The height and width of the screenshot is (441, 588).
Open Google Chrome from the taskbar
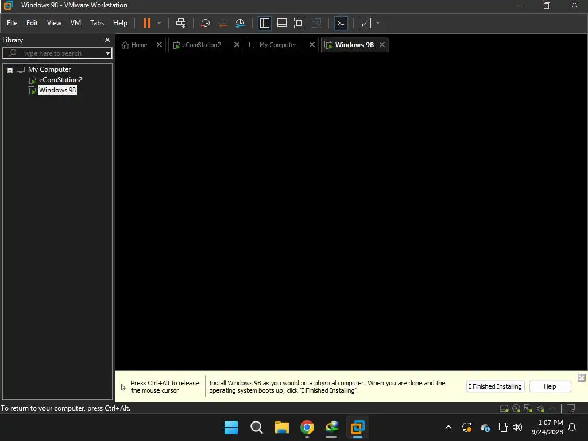click(307, 427)
